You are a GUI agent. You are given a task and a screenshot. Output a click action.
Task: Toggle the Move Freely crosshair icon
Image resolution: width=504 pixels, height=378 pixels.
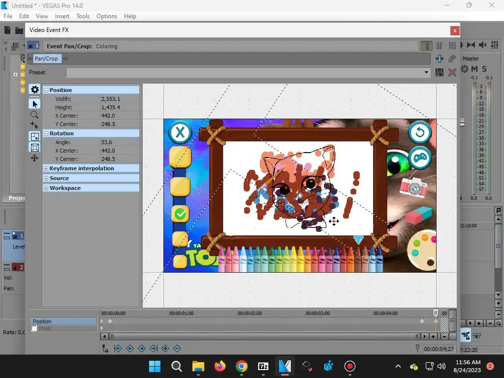(x=34, y=158)
